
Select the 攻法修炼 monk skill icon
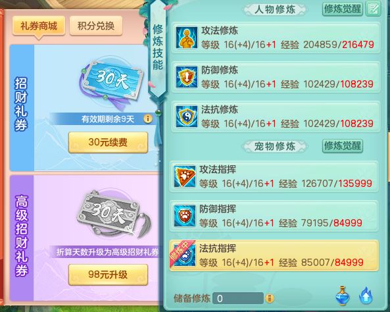(x=187, y=38)
